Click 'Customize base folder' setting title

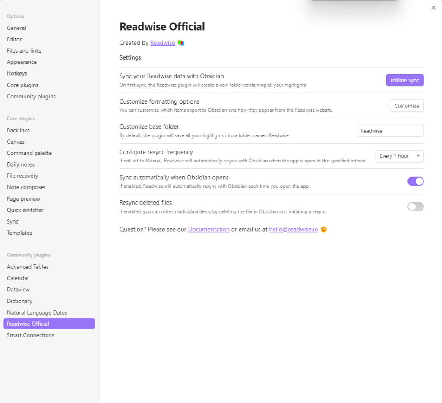149,126
